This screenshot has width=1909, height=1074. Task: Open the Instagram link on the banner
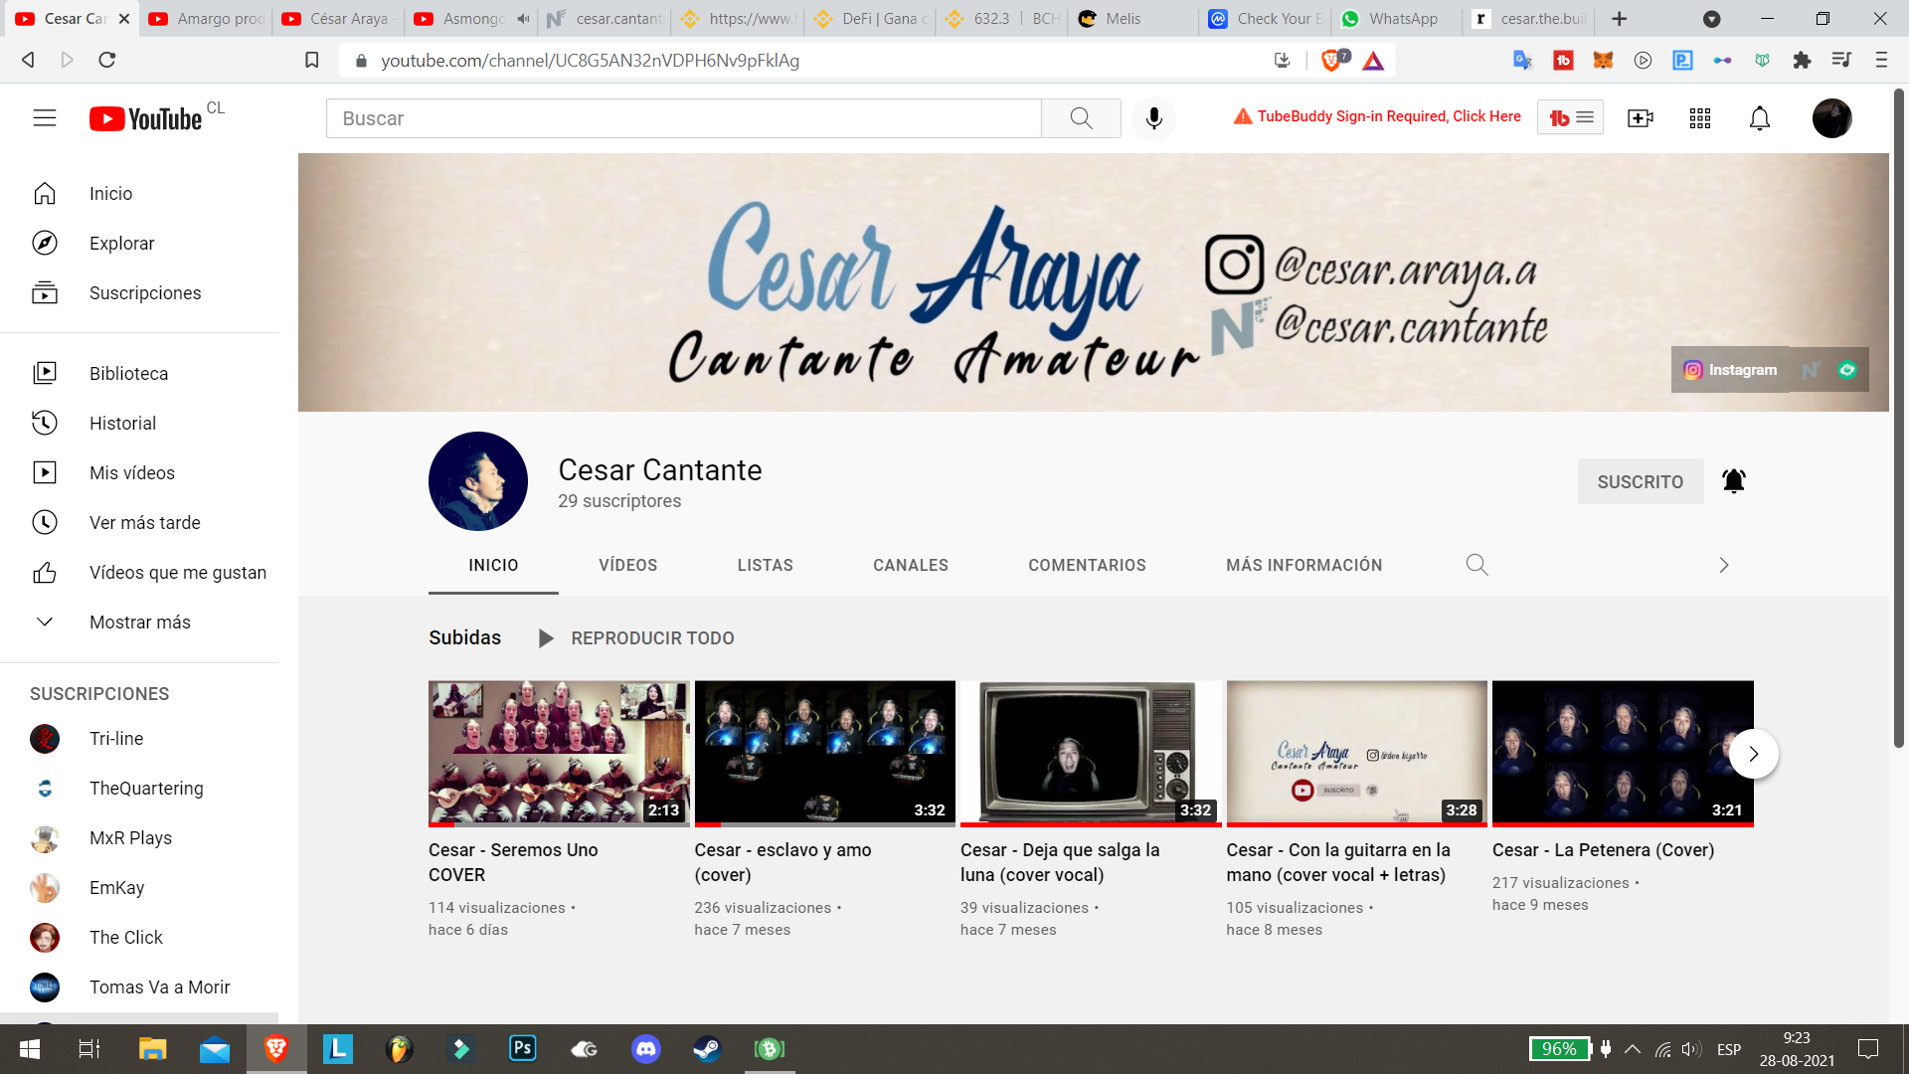point(1730,370)
